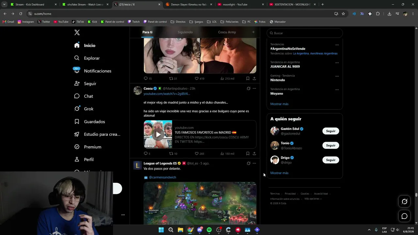Screen dimensions: 418x235
Task: Open File Explorer from the taskbar
Action: pos(180,230)
